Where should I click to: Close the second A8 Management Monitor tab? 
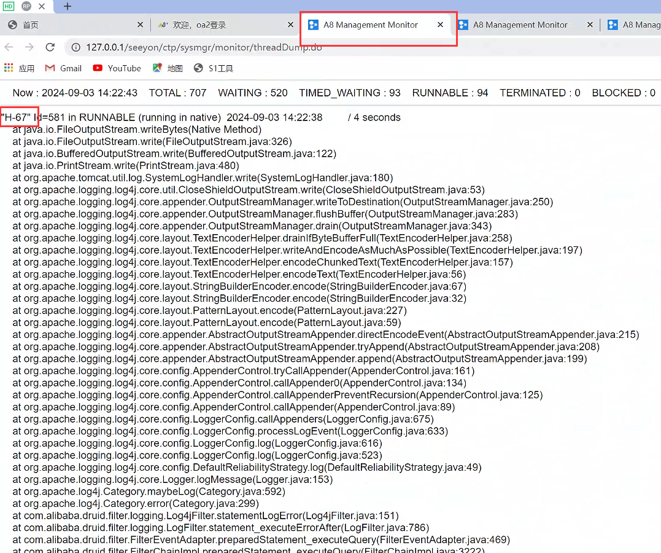[x=590, y=25]
